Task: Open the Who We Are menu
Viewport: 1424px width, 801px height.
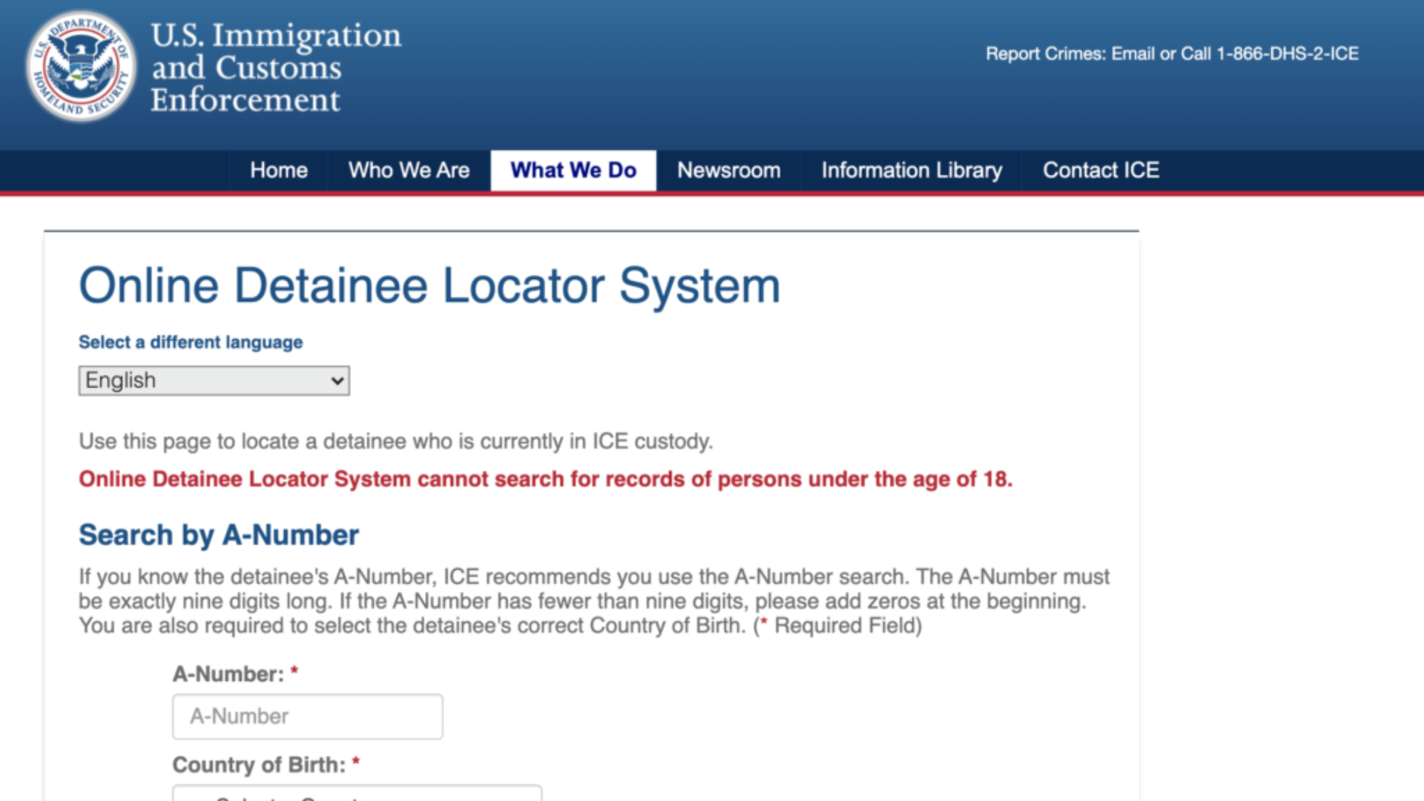Action: click(409, 170)
